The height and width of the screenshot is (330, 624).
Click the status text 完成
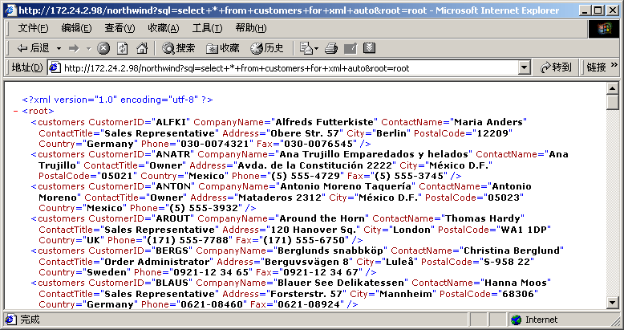(x=30, y=320)
